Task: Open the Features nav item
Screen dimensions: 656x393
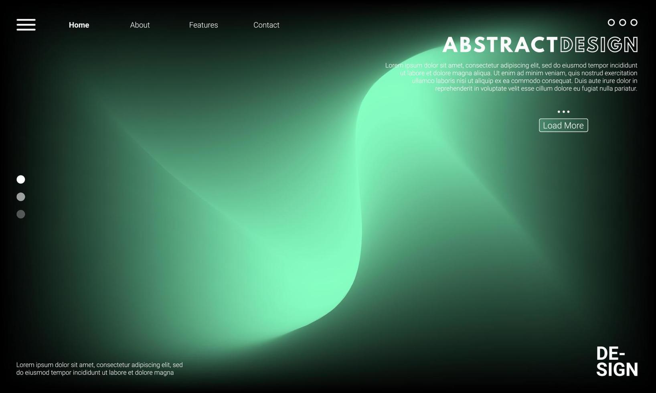Action: [x=204, y=25]
